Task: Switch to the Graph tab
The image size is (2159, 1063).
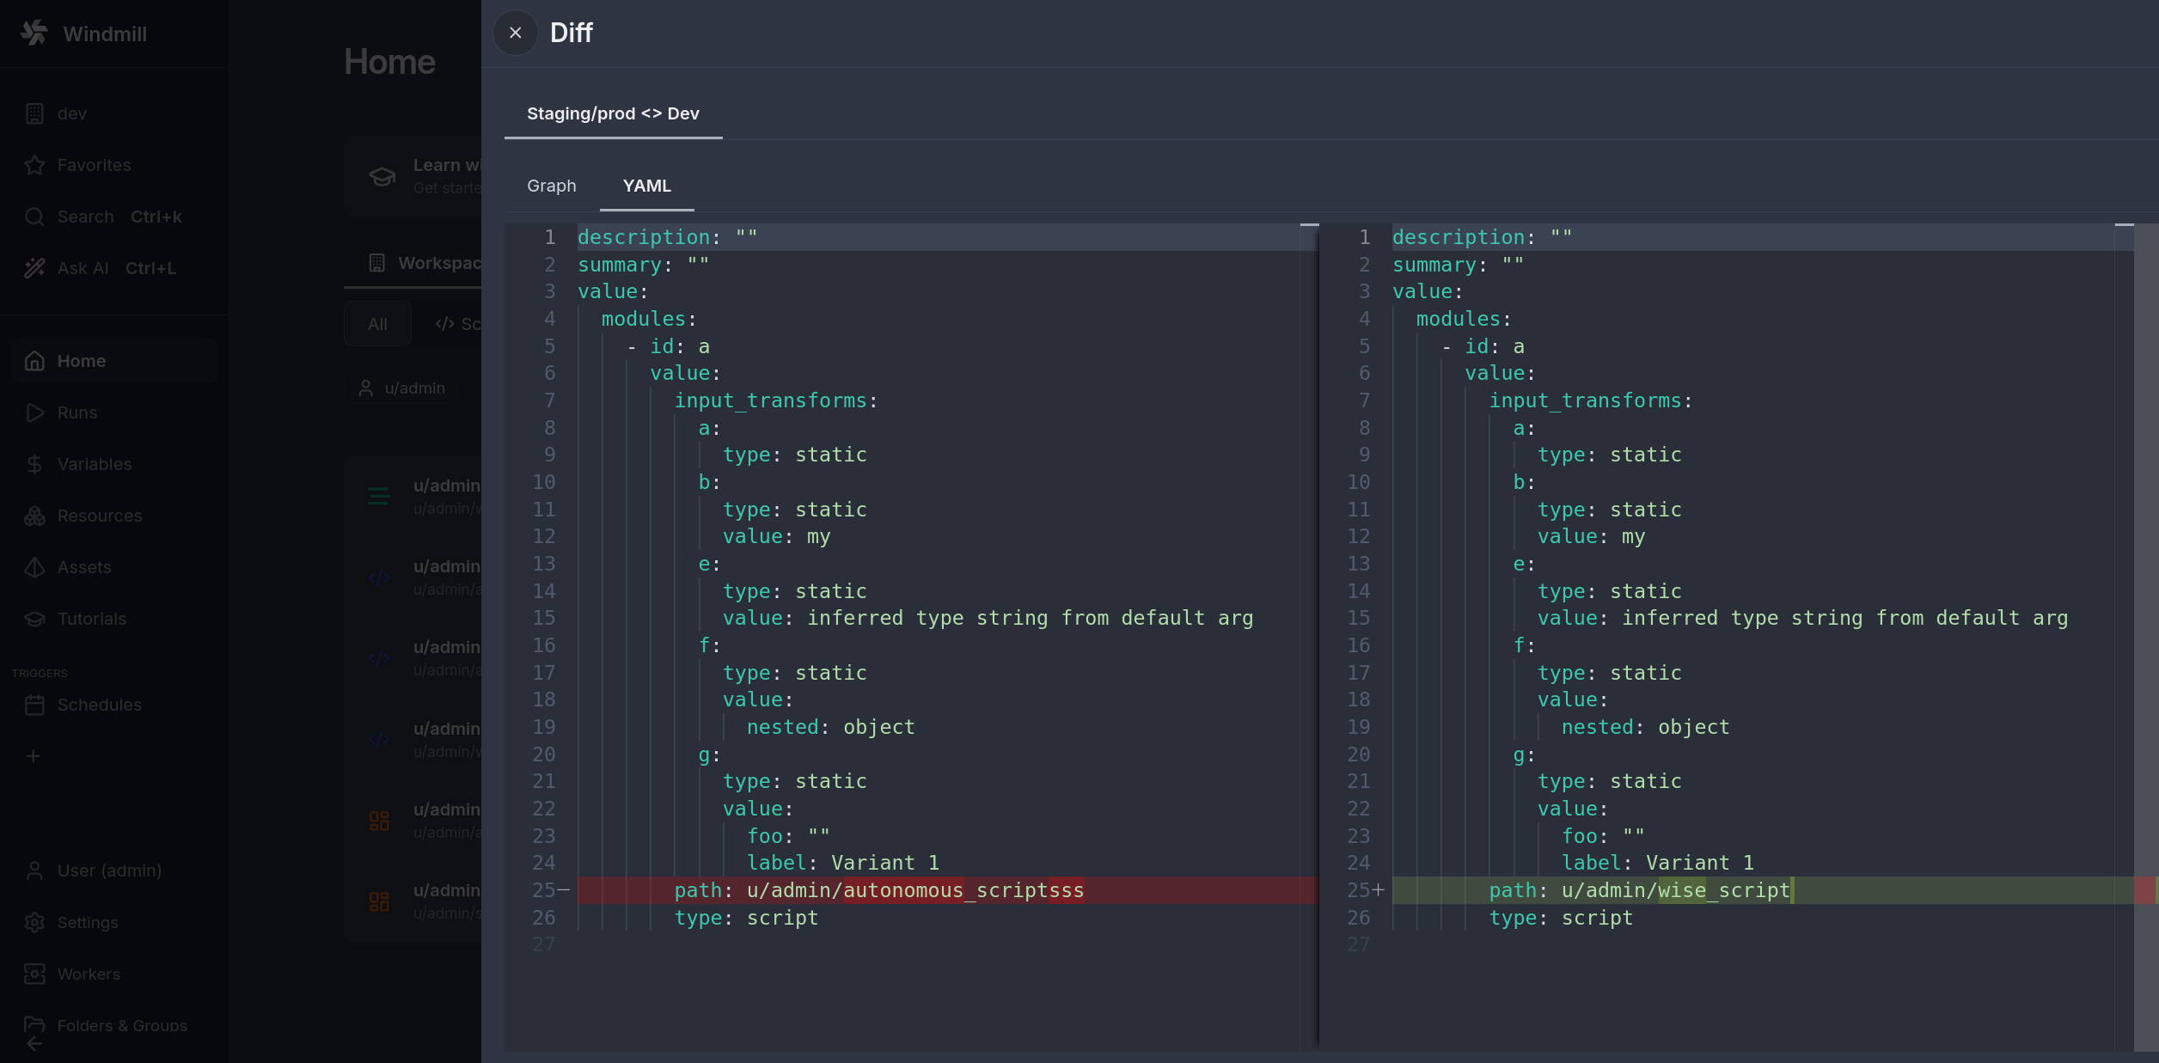Action: click(x=551, y=186)
